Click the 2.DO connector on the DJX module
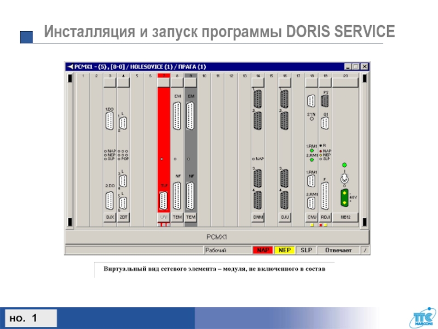Viewport: 438px width, 329px height. (x=109, y=201)
